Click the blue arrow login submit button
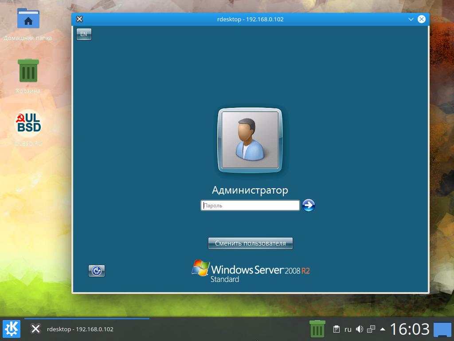 (x=308, y=205)
